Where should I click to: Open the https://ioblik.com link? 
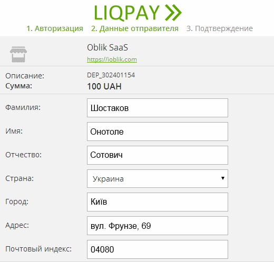(x=112, y=59)
